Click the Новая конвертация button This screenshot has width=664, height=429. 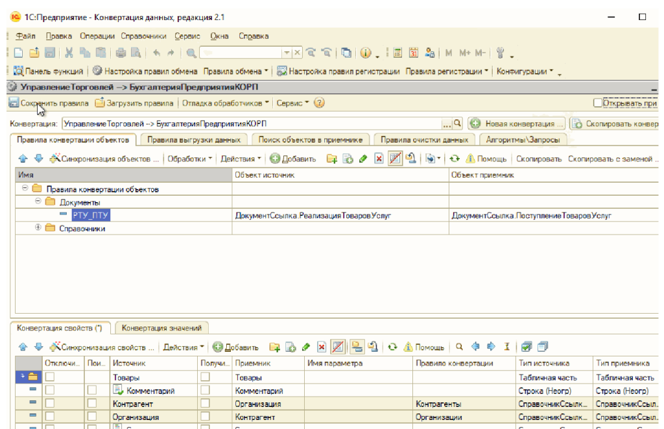(x=516, y=123)
